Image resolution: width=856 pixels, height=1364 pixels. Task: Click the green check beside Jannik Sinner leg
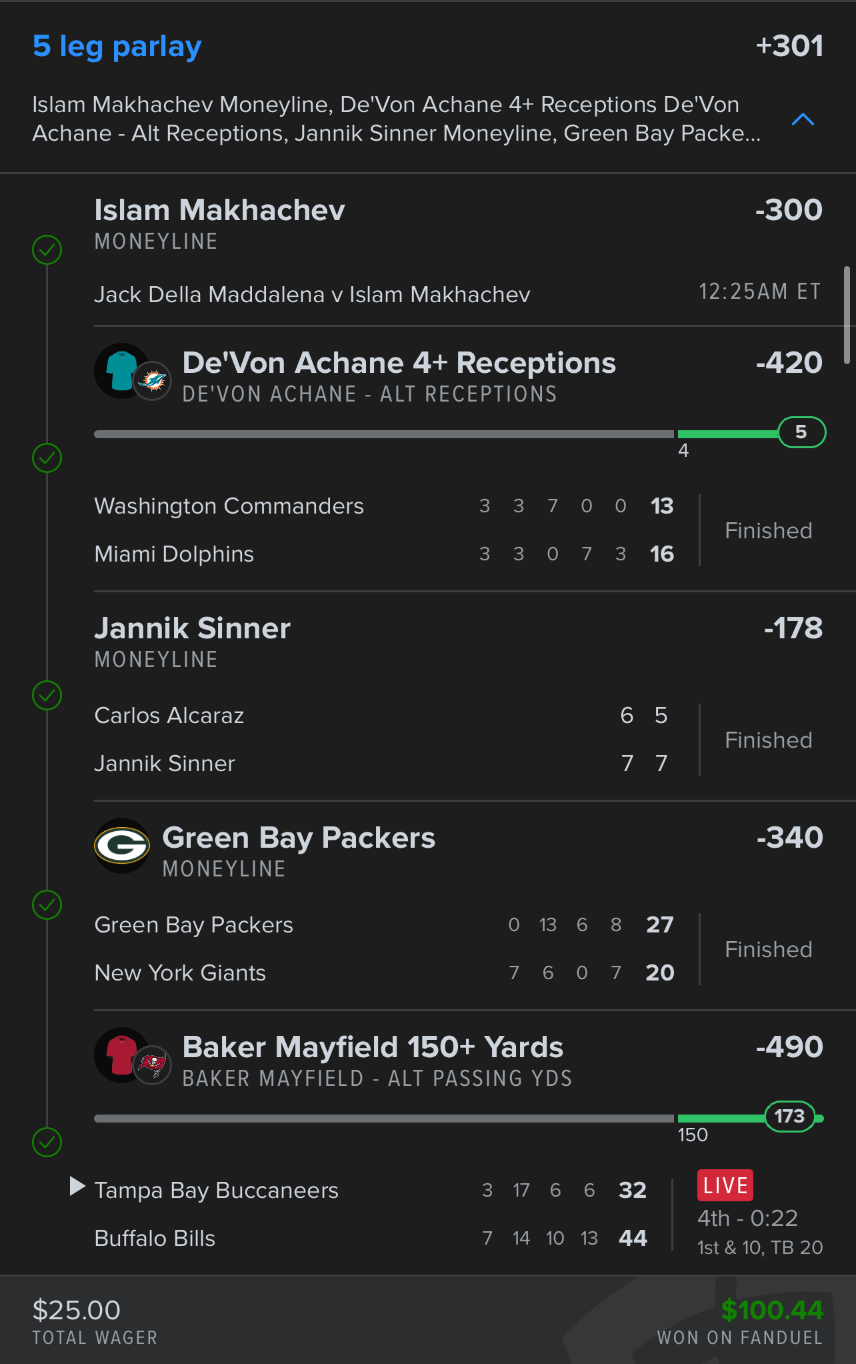(x=47, y=696)
